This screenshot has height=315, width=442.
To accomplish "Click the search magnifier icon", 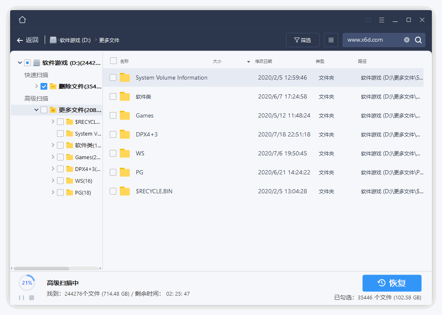I will tap(418, 40).
